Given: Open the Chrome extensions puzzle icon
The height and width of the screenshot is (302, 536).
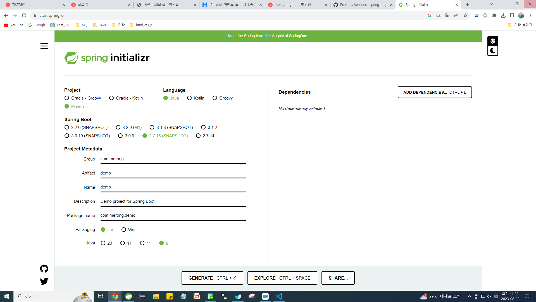Looking at the screenshot, I should coord(494,15).
